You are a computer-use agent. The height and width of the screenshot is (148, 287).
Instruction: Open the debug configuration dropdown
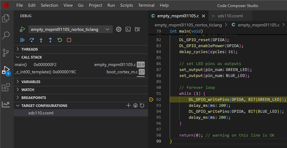coord(71,29)
